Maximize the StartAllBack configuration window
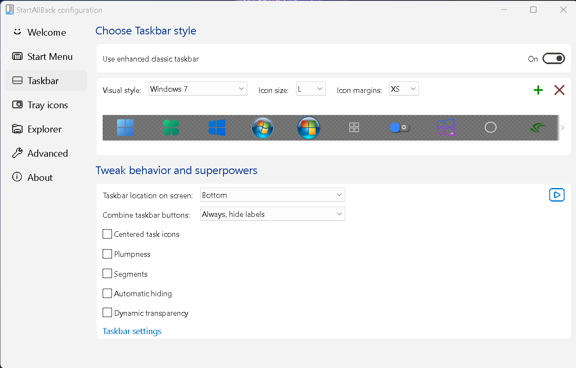This screenshot has height=368, width=576. click(x=534, y=10)
